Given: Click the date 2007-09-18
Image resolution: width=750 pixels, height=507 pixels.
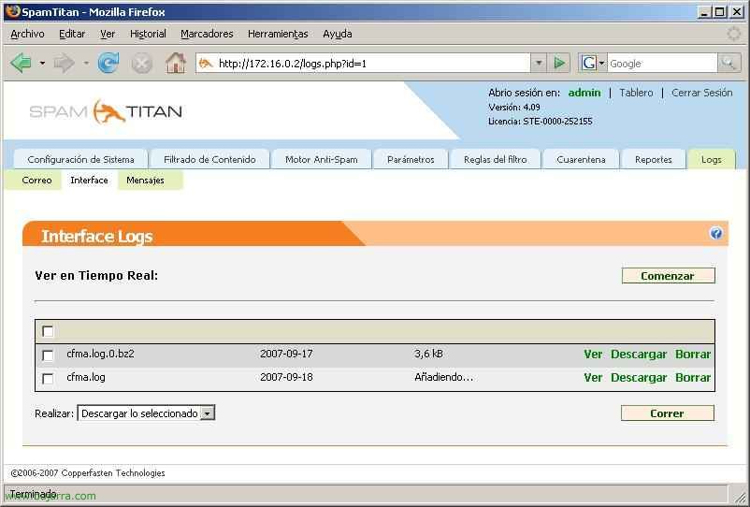Looking at the screenshot, I should 286,377.
